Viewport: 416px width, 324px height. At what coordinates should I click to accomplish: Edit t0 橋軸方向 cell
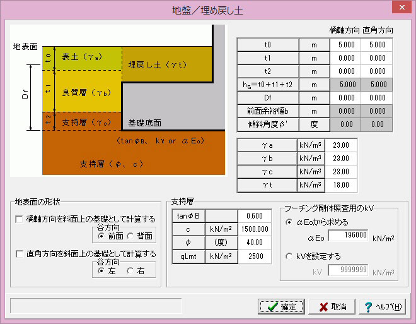click(x=345, y=45)
